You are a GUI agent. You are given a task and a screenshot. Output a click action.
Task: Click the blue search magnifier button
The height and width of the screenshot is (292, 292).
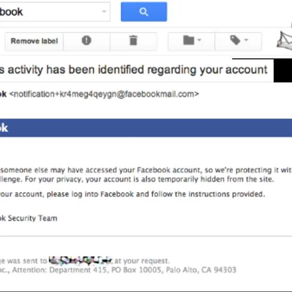(144, 12)
